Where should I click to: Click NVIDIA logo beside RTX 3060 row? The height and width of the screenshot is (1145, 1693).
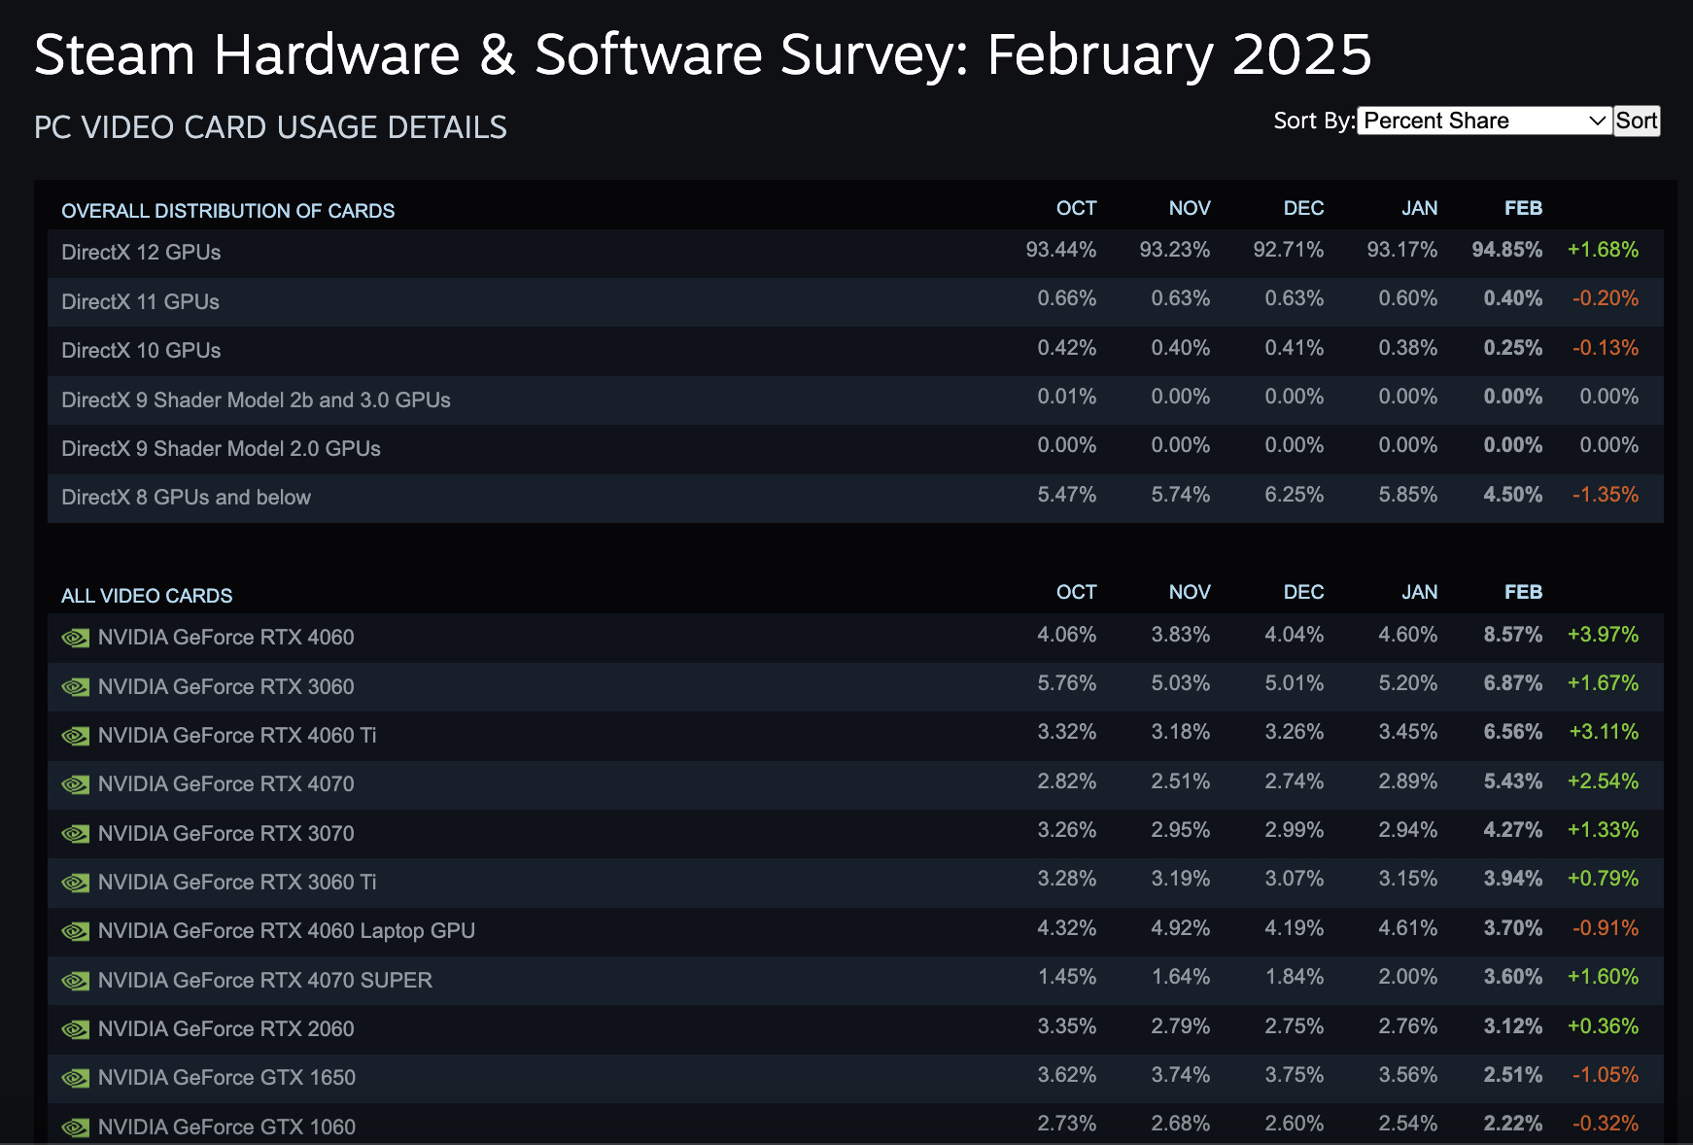76,687
